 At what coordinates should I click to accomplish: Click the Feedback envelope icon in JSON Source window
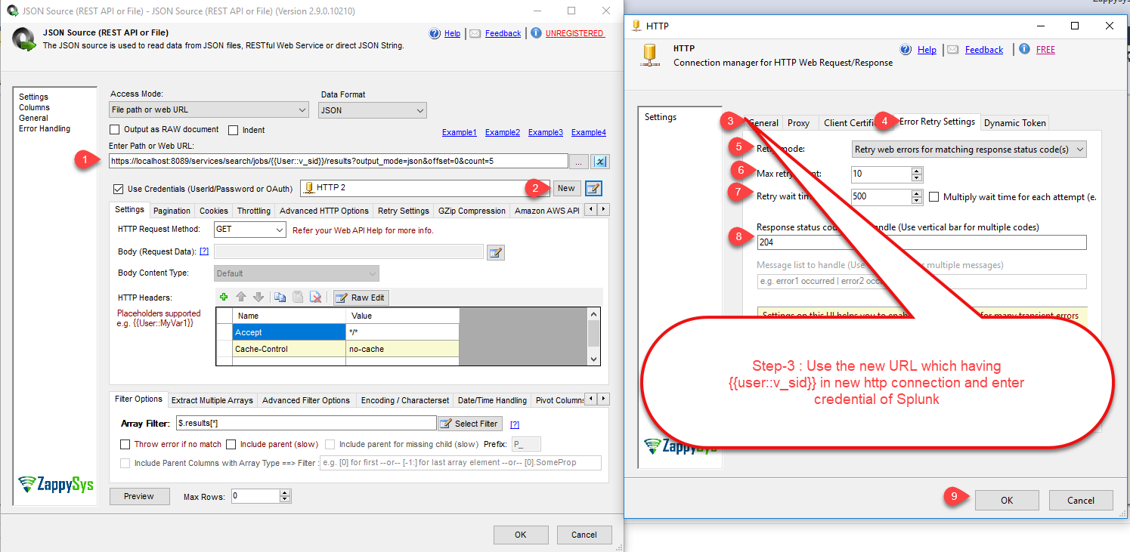[x=475, y=33]
